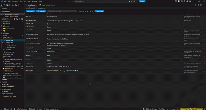Open README.md in Explorer

point(9,71)
